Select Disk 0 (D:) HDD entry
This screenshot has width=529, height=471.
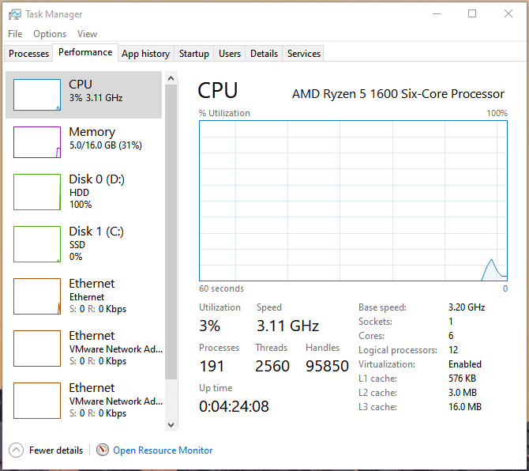(87, 191)
